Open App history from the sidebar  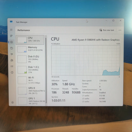12,48
